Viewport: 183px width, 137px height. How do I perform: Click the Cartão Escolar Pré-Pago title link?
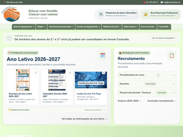click(89, 94)
